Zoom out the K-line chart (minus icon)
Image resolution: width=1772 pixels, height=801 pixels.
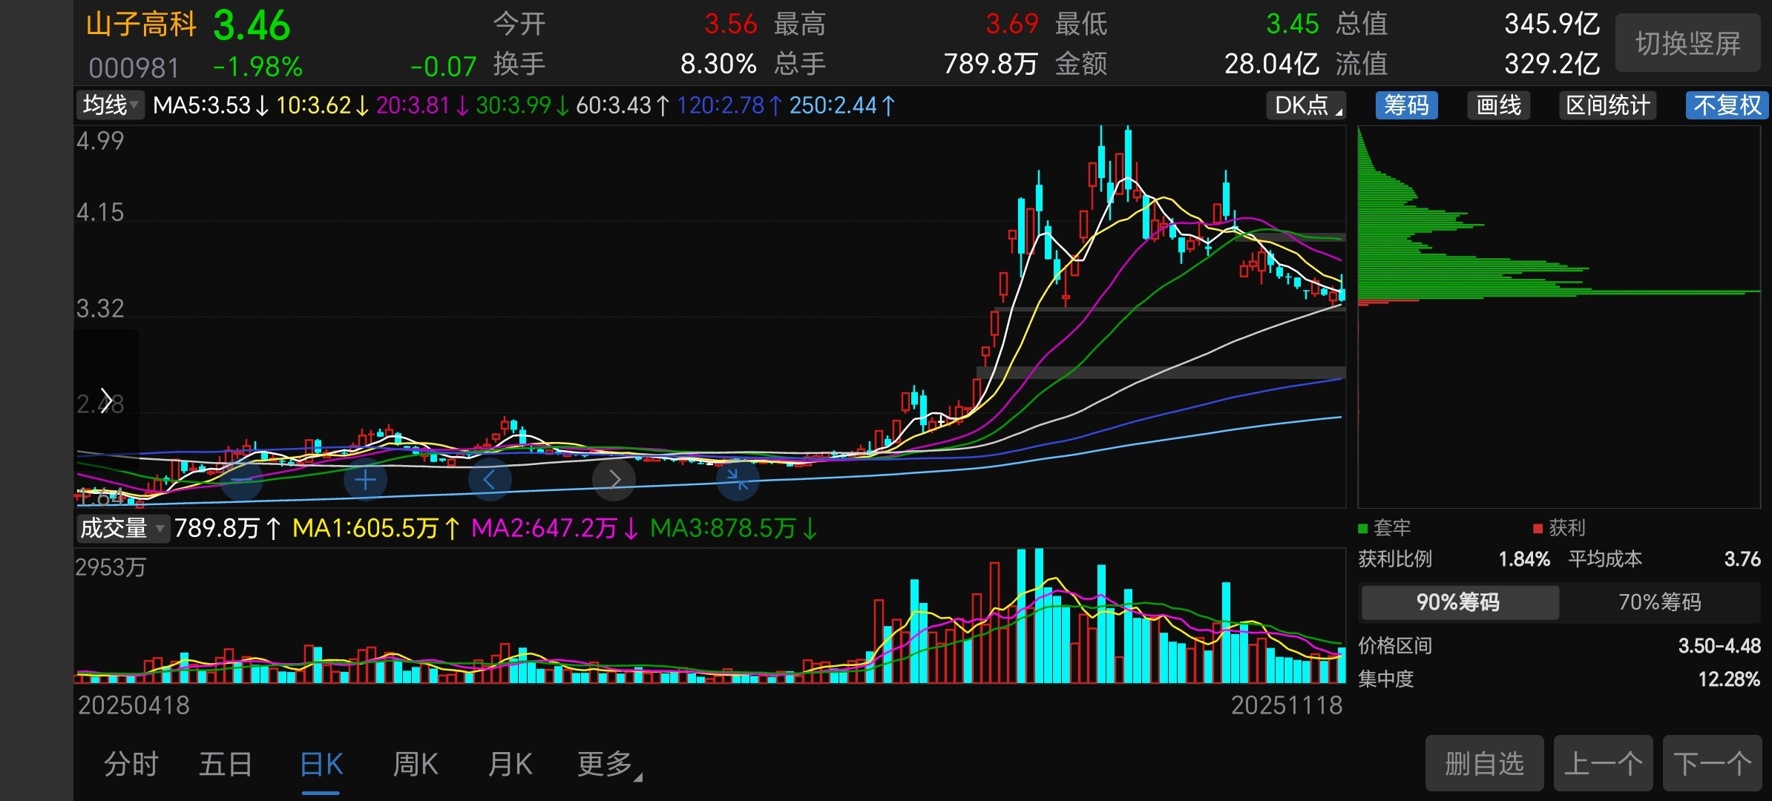pyautogui.click(x=242, y=480)
